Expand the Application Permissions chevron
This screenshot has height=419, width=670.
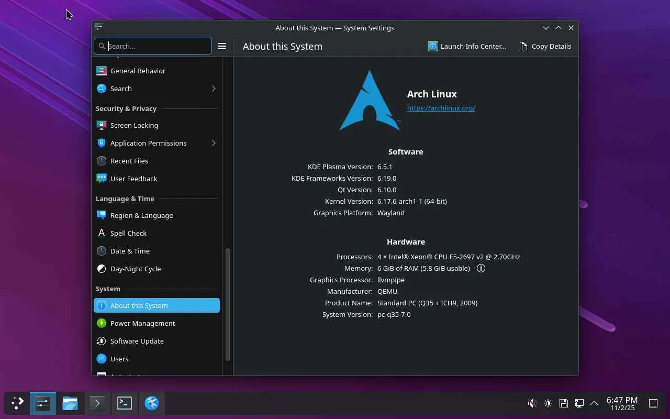point(214,143)
